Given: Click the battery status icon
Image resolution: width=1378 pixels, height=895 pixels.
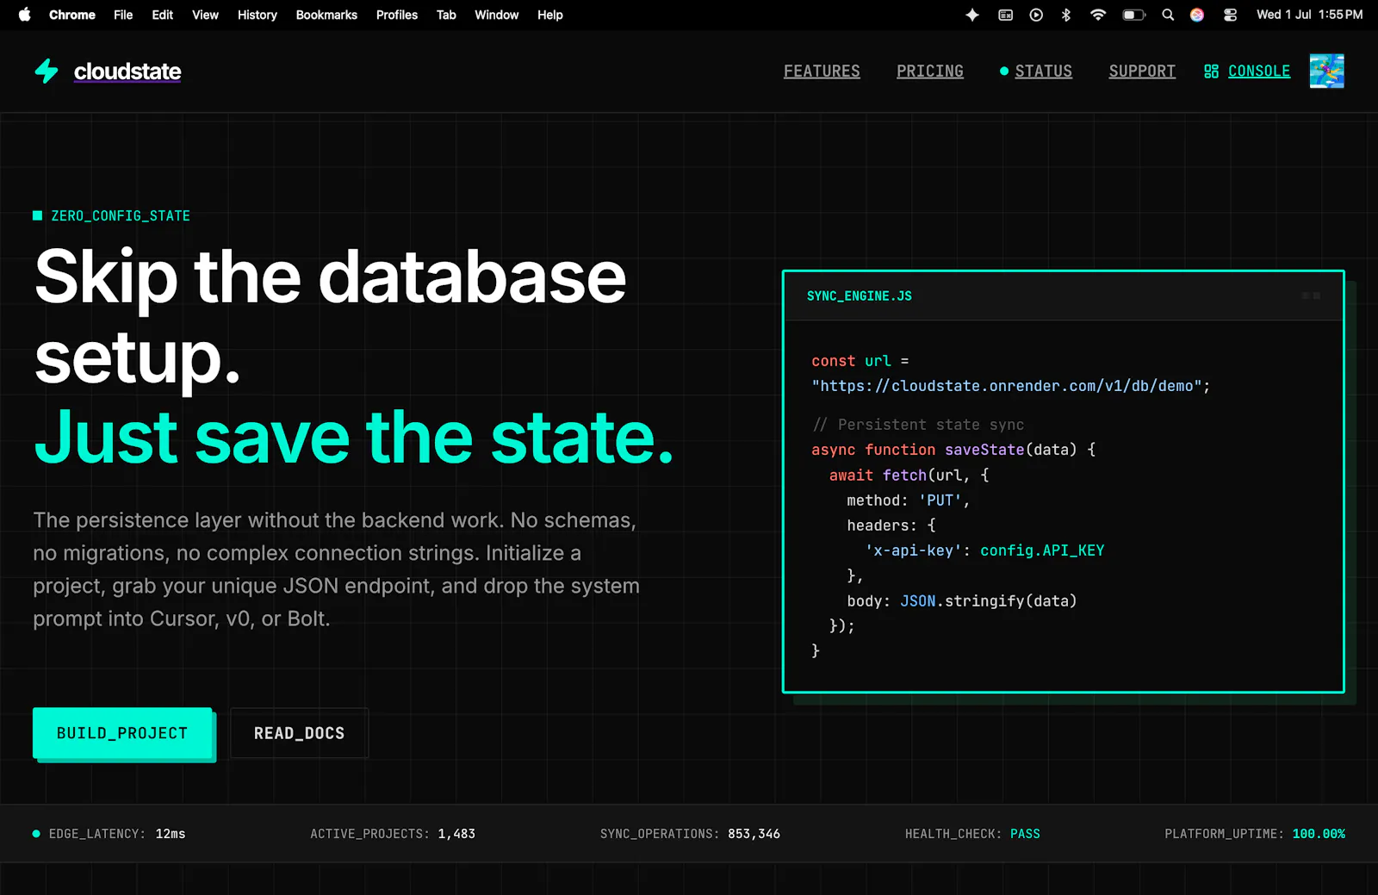Looking at the screenshot, I should (1133, 15).
